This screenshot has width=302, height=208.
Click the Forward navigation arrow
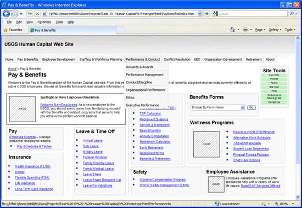coord(14,14)
